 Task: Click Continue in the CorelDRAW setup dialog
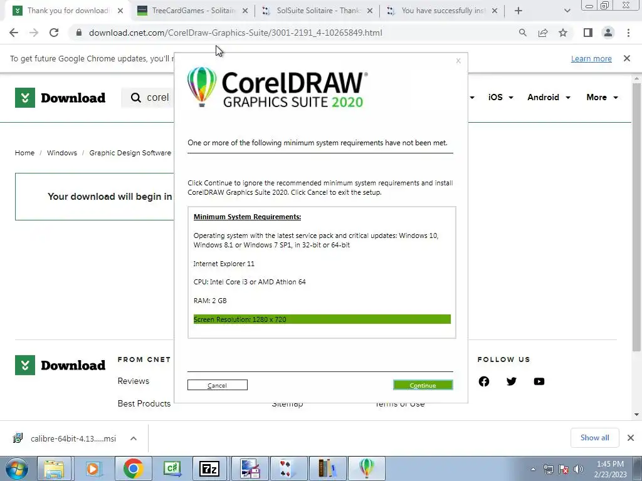(x=423, y=385)
